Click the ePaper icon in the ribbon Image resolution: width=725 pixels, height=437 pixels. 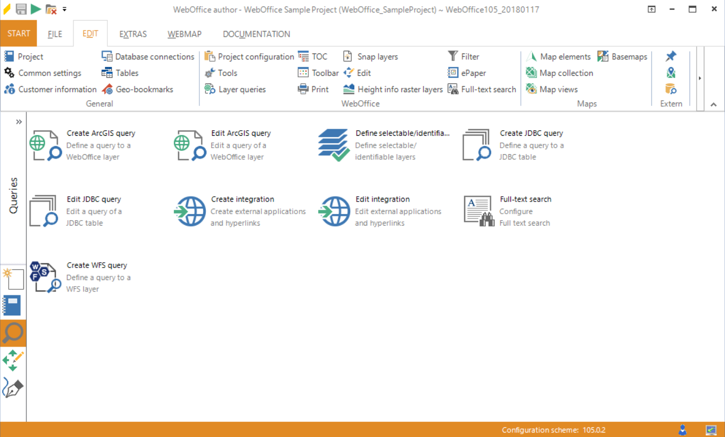(x=453, y=72)
